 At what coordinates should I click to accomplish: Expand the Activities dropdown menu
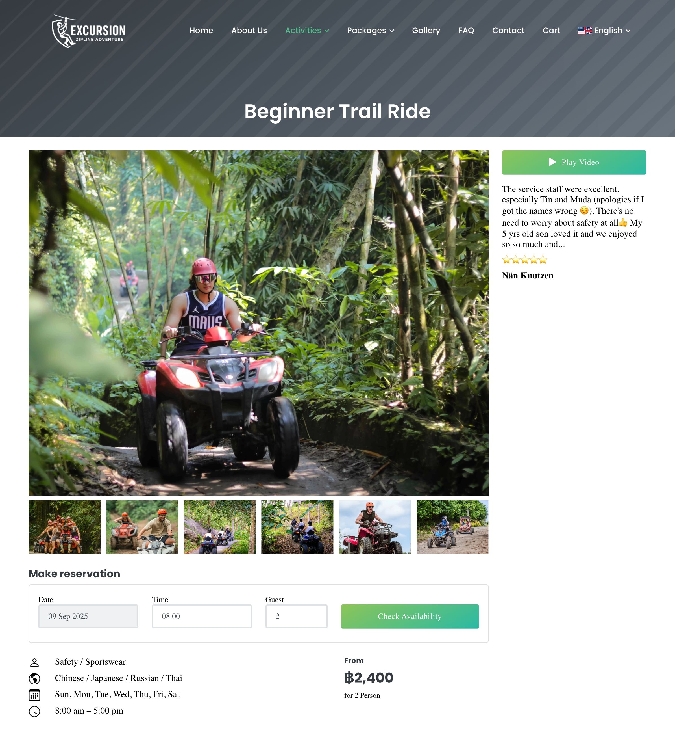(307, 31)
